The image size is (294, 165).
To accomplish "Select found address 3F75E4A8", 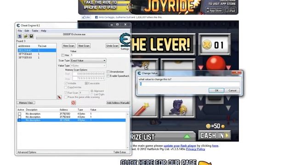I will 37,54.
